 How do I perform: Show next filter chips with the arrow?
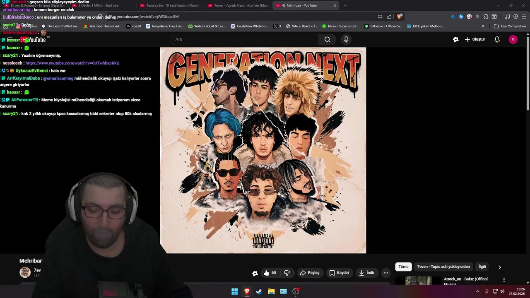499,267
